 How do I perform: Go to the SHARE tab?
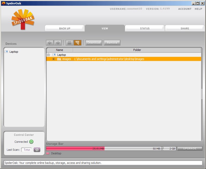point(185,28)
